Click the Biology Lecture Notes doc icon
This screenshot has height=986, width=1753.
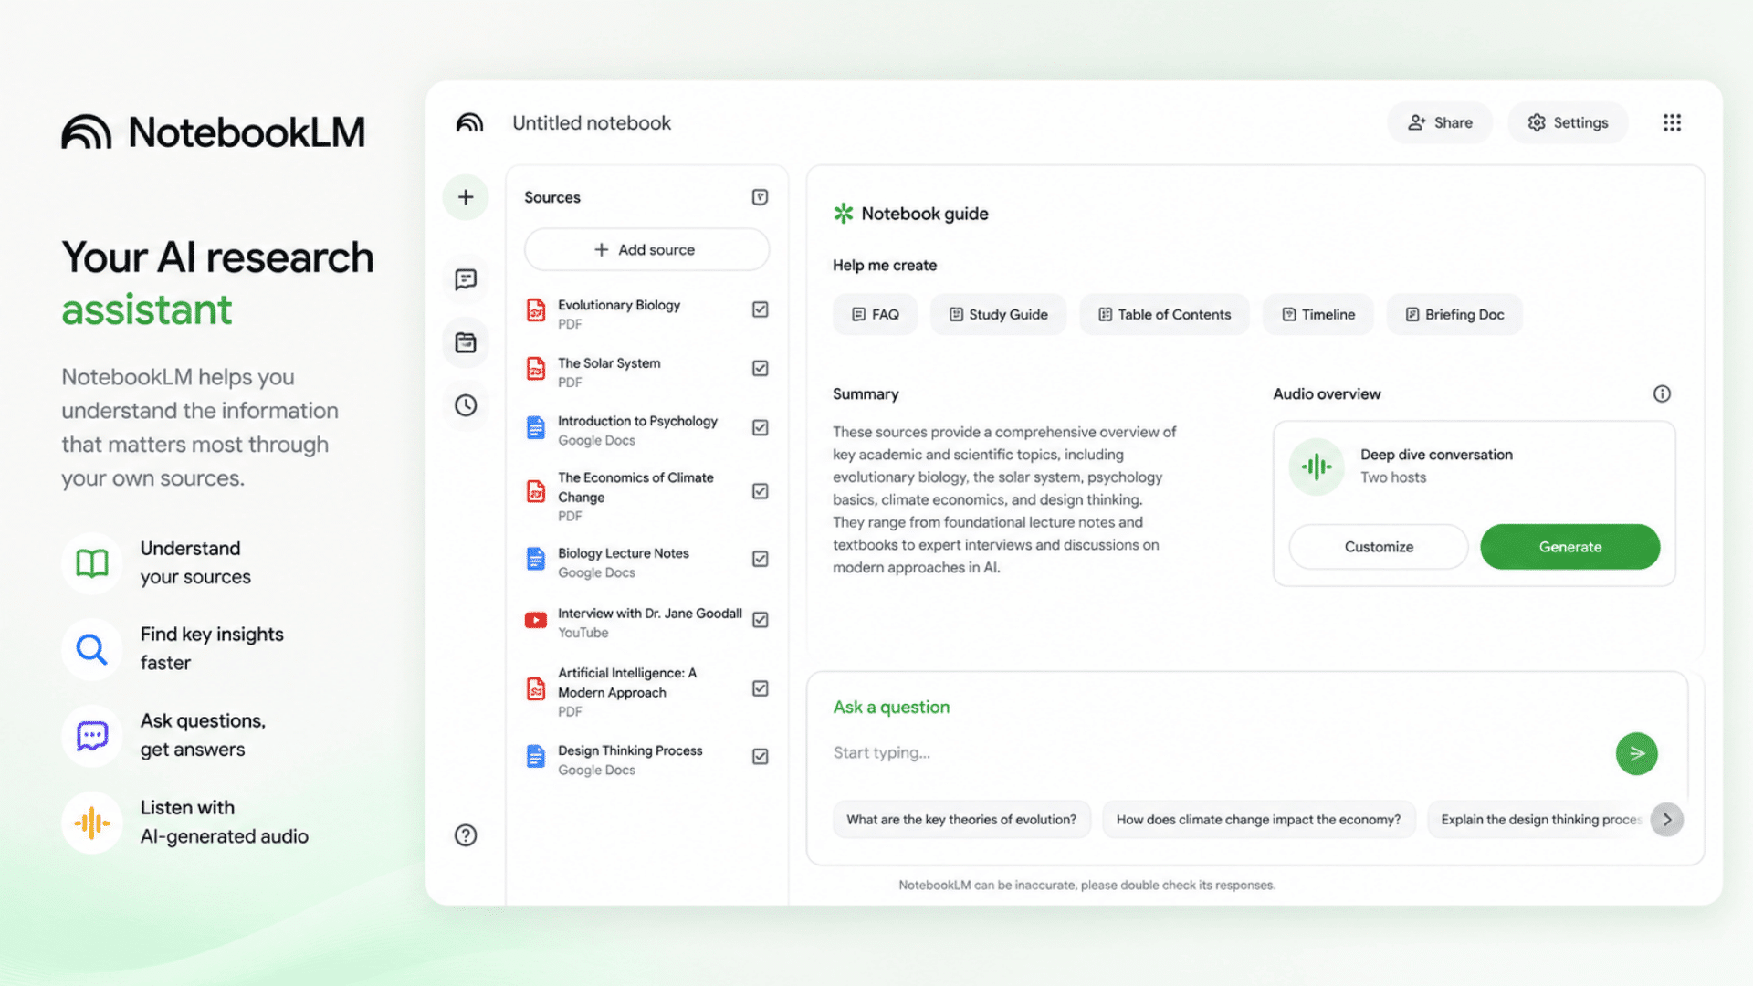536,559
